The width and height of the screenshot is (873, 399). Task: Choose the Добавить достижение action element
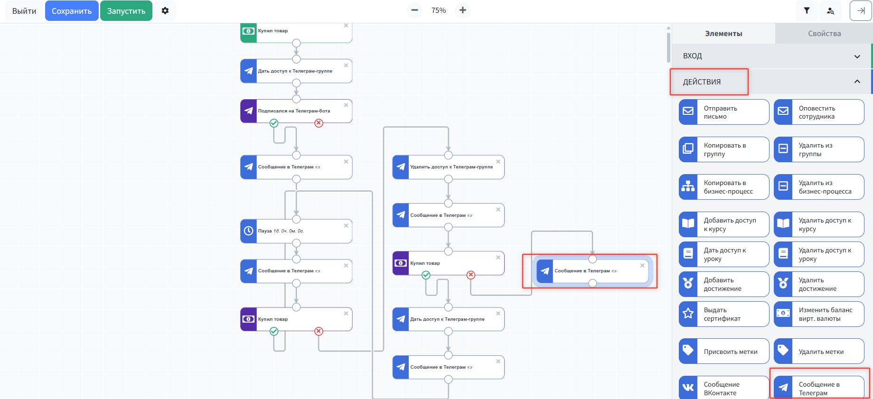(x=723, y=284)
